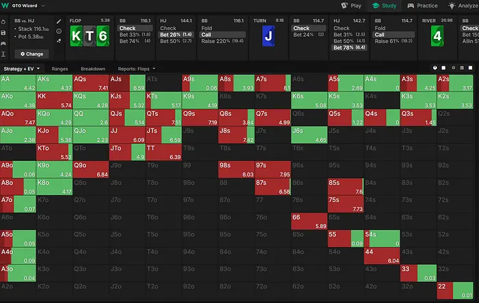Switch to the Ranges tab
This screenshot has height=303, width=479.
(x=60, y=69)
